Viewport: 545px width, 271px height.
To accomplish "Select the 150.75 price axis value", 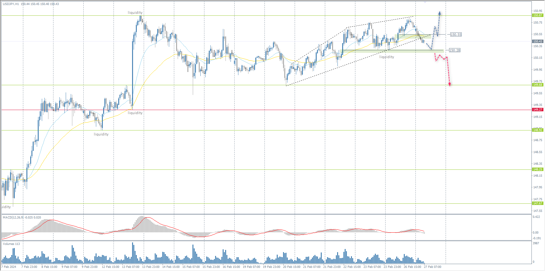I will click(538, 23).
